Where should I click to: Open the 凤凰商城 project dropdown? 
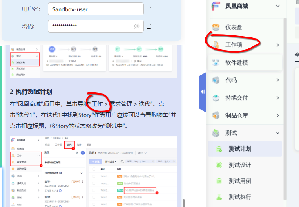278,6
